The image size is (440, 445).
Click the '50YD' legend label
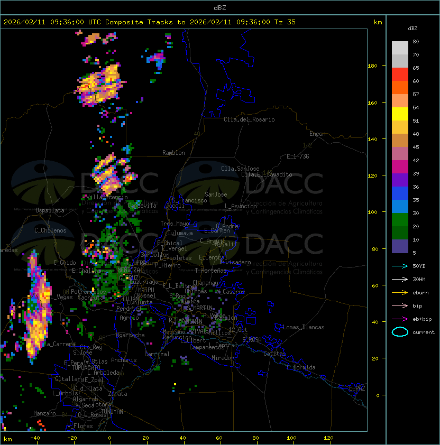click(419, 266)
